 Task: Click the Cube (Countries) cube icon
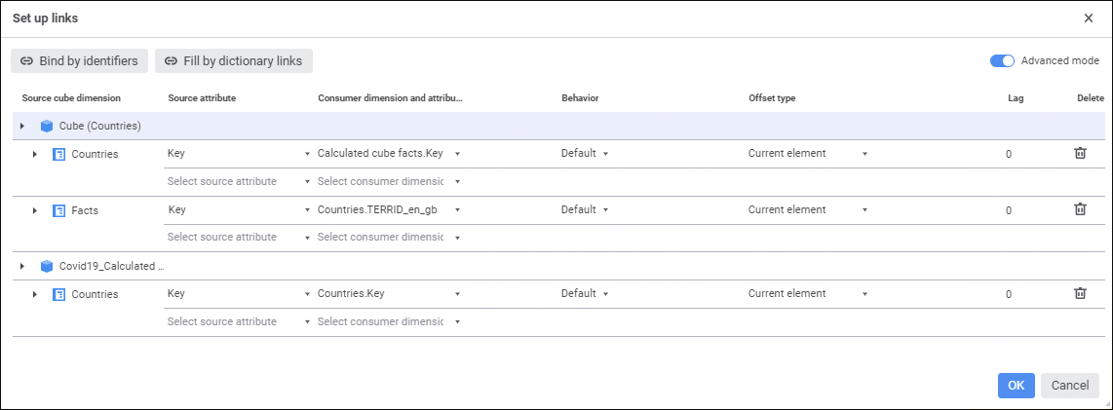(x=47, y=127)
